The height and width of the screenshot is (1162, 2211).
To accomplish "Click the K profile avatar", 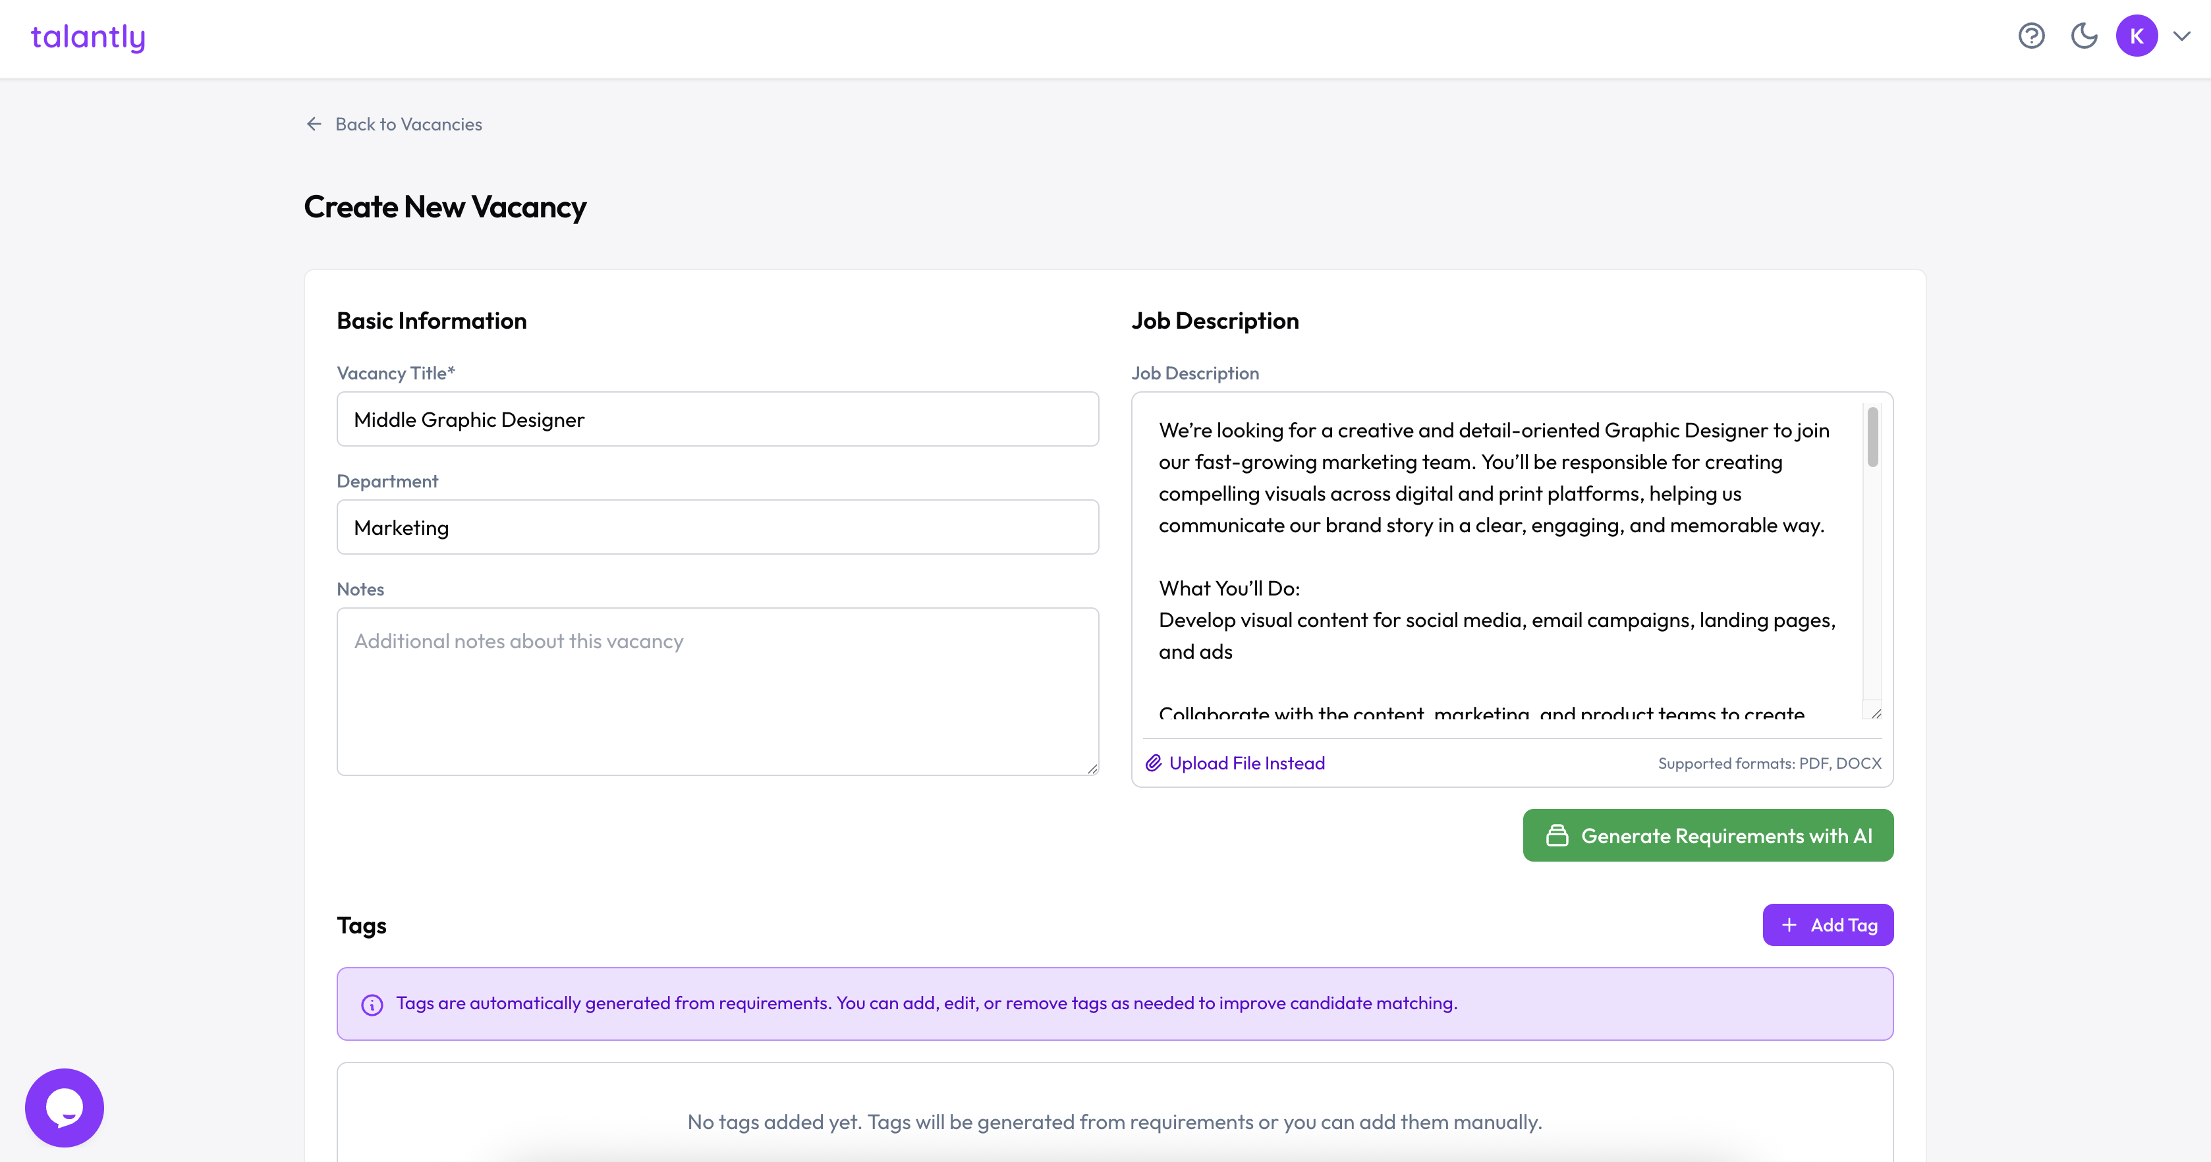I will click(2137, 36).
